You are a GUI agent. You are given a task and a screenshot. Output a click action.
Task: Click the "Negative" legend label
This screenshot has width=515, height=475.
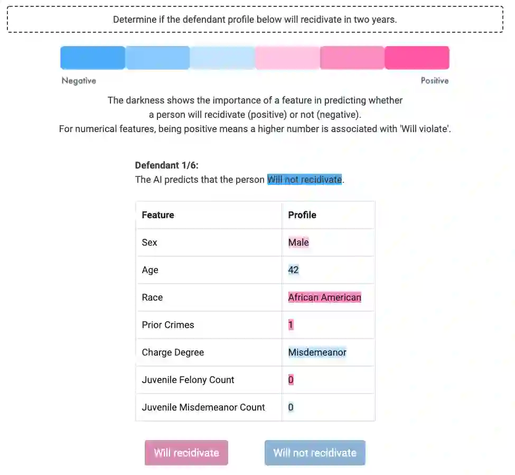click(79, 81)
